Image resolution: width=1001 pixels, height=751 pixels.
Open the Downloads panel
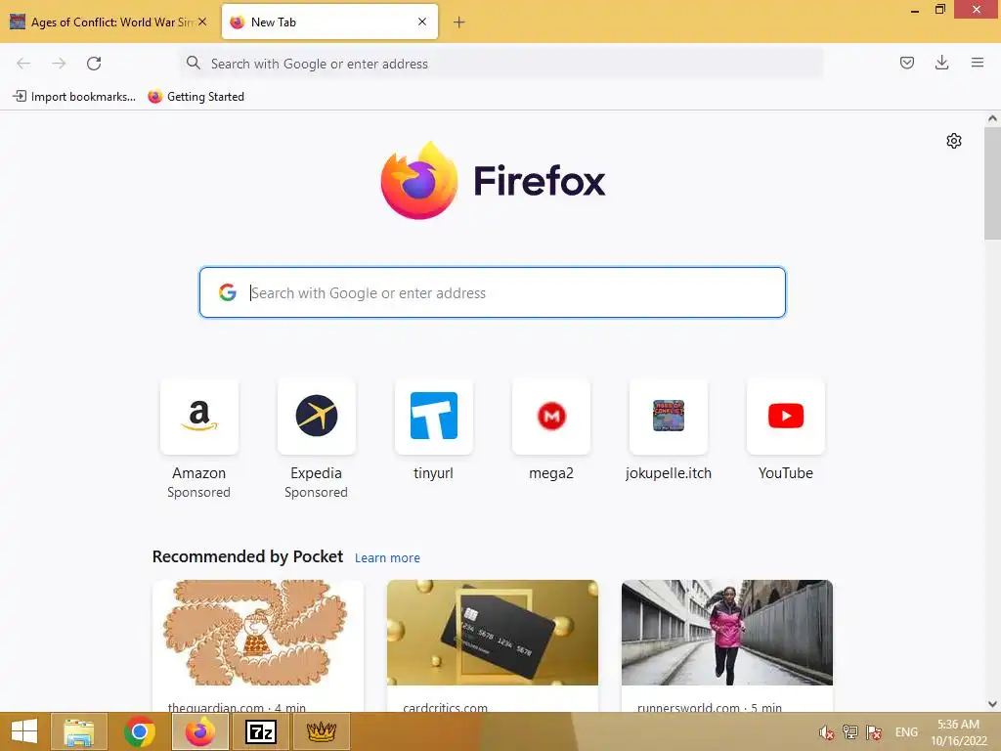[x=941, y=63]
